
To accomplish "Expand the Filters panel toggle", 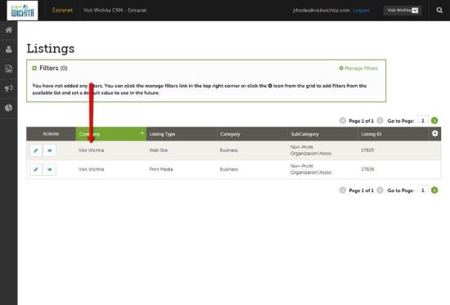I will click(x=34, y=69).
